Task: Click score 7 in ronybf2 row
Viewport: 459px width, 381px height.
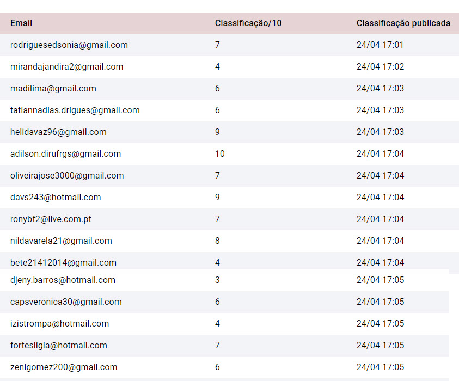Action: coord(217,219)
